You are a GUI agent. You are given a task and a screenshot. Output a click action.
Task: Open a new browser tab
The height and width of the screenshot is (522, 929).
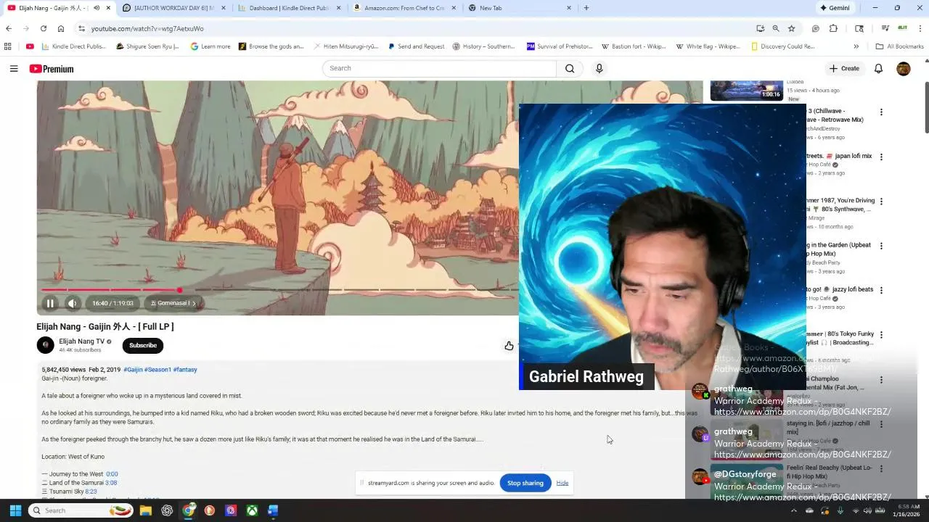coord(586,8)
